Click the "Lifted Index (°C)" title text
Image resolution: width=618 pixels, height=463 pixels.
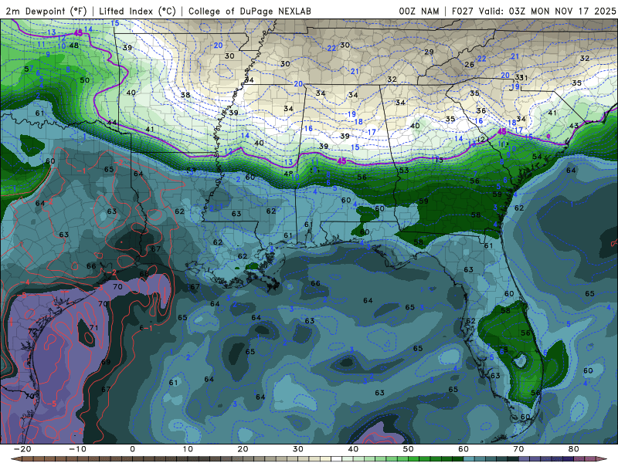pos(138,11)
